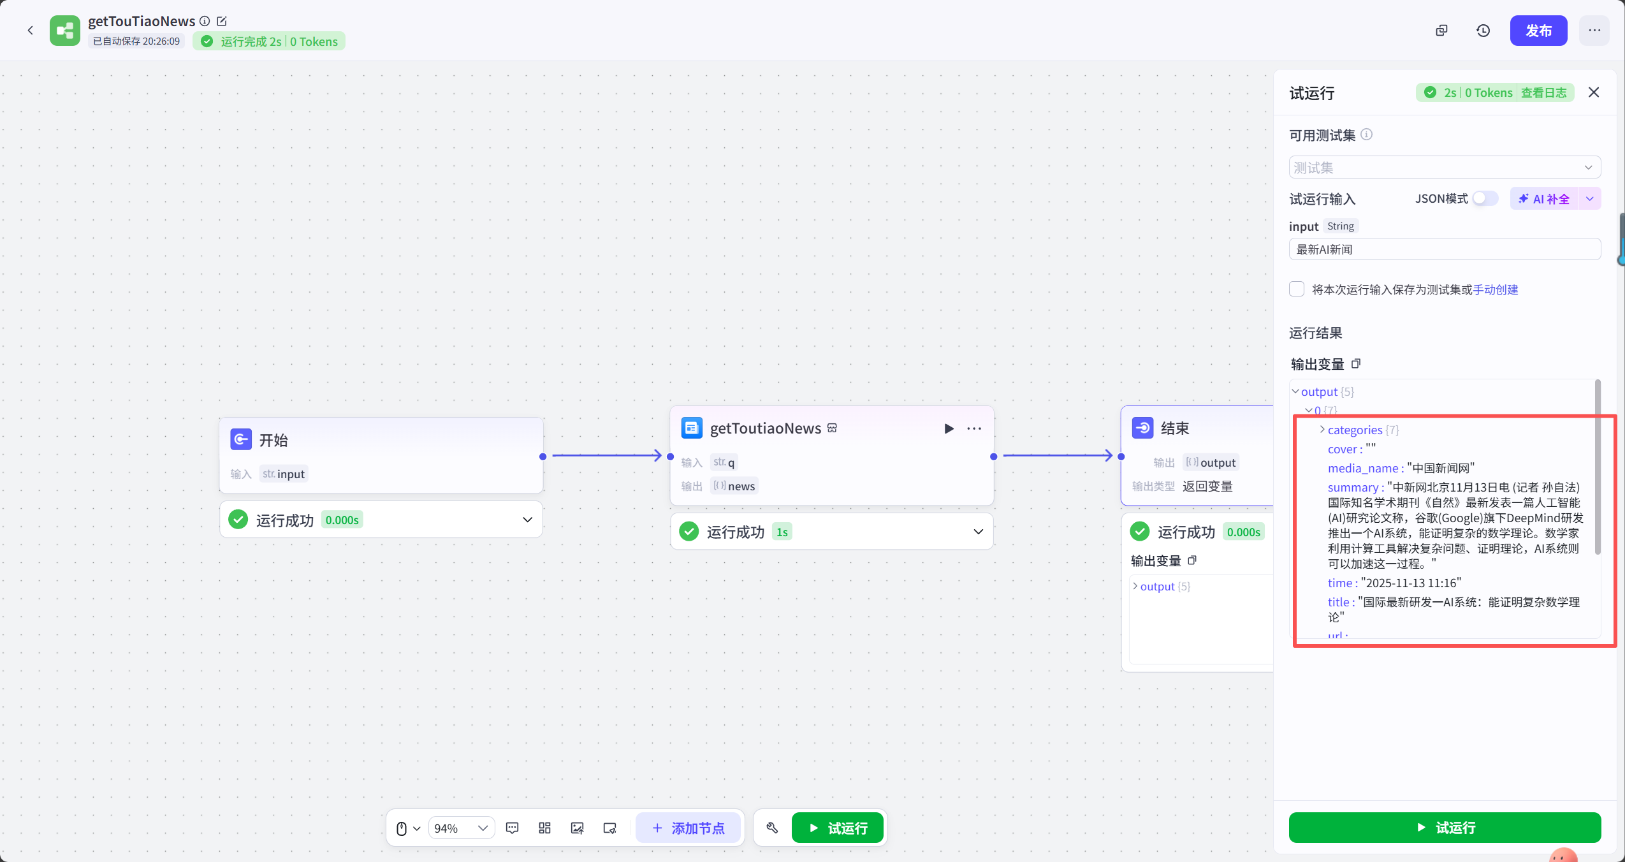Run the getToutiaoNews node play icon

click(949, 428)
